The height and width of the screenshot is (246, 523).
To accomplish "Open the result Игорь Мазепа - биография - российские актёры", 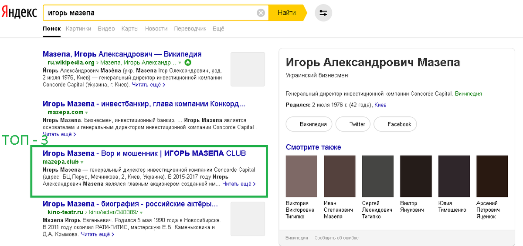I will [130, 204].
